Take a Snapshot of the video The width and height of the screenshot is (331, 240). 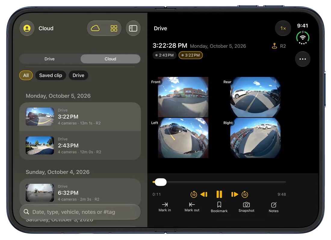(x=246, y=207)
